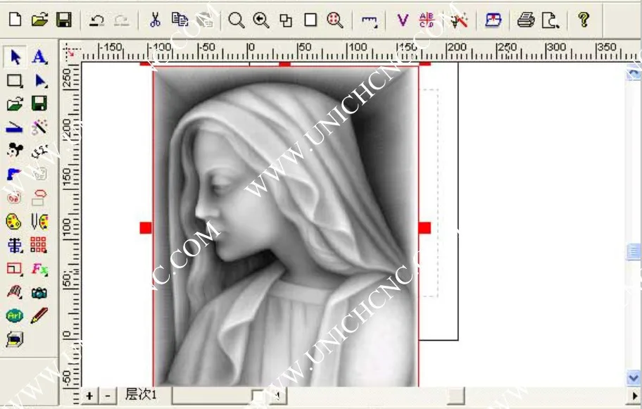Undo the last action
642x409 pixels.
(97, 20)
